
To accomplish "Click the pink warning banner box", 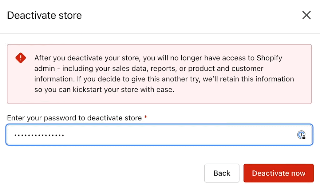I will point(160,74).
